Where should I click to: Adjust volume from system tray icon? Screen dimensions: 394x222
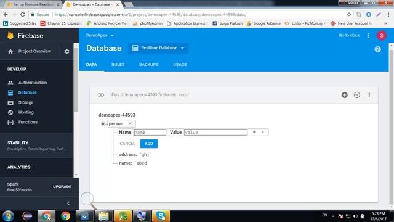(355, 216)
